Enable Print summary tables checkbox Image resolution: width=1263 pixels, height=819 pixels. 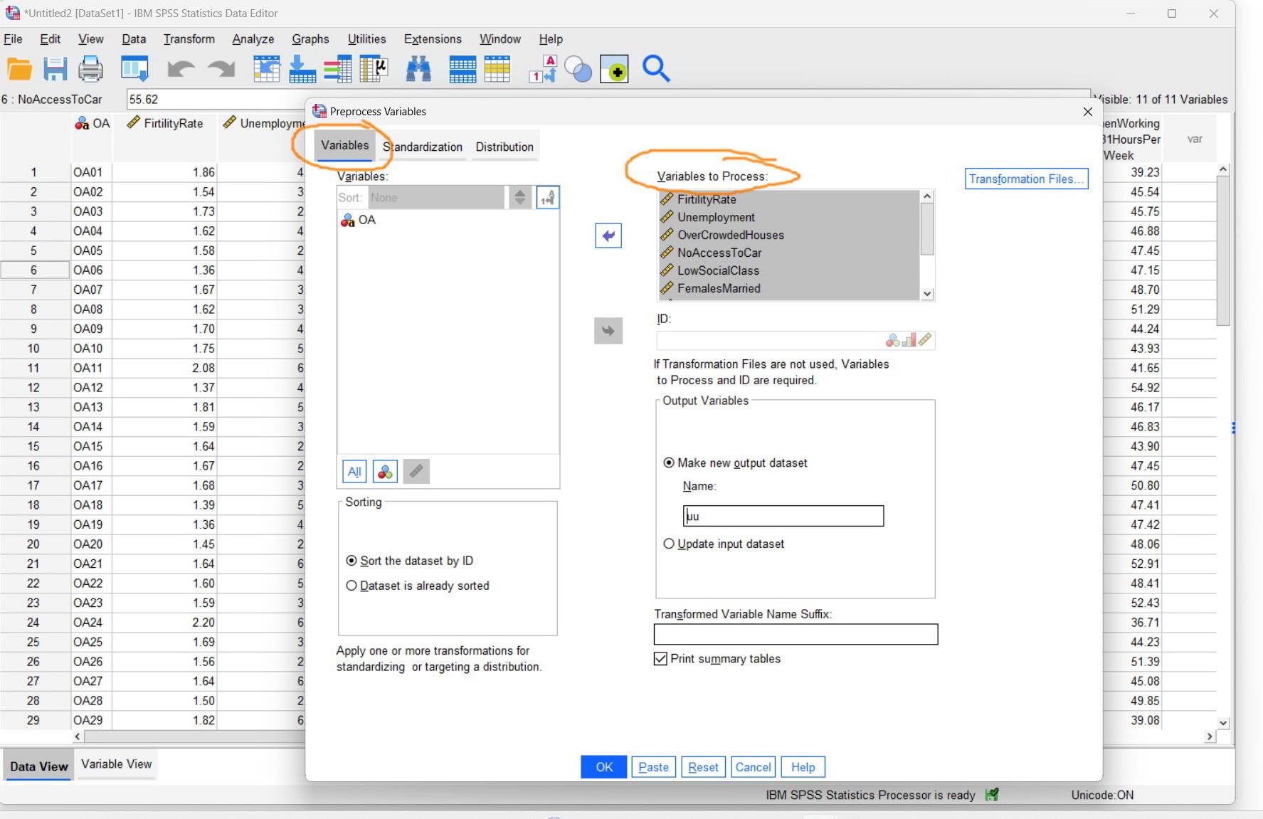660,659
